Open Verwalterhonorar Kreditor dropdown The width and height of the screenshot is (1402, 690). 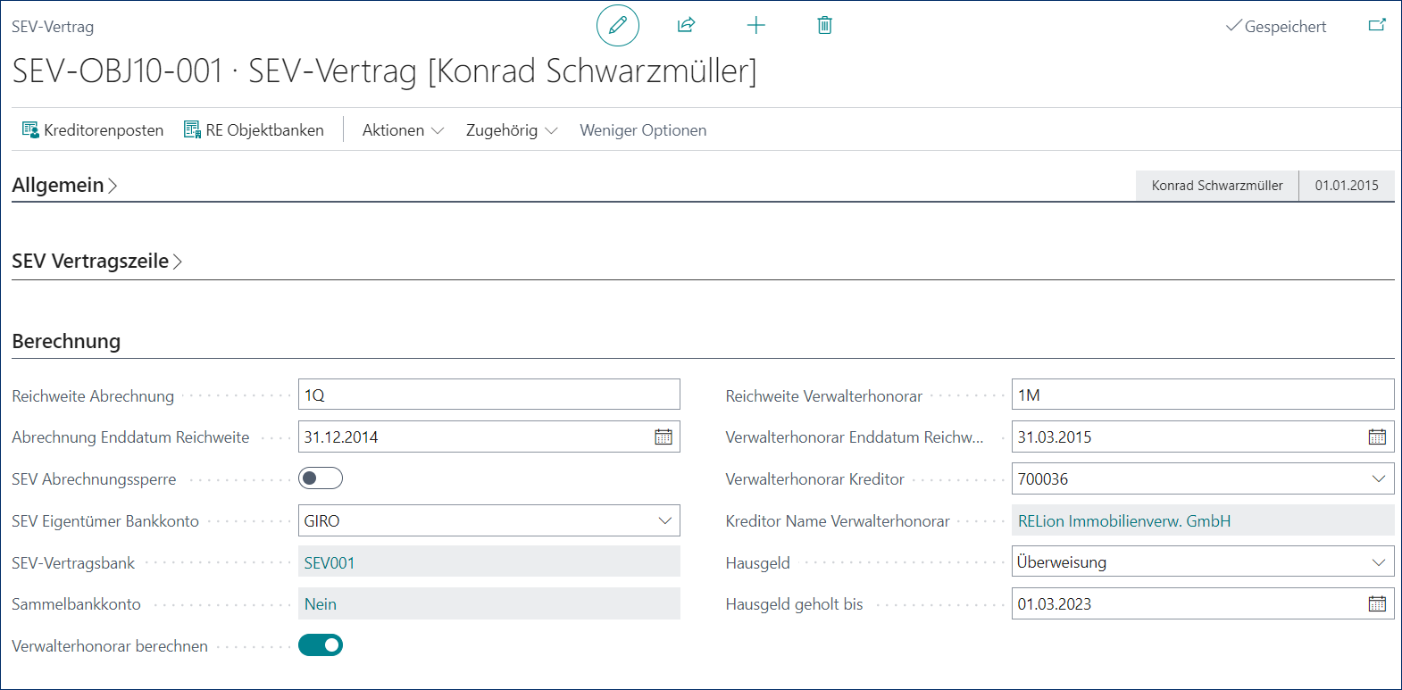(x=1378, y=478)
